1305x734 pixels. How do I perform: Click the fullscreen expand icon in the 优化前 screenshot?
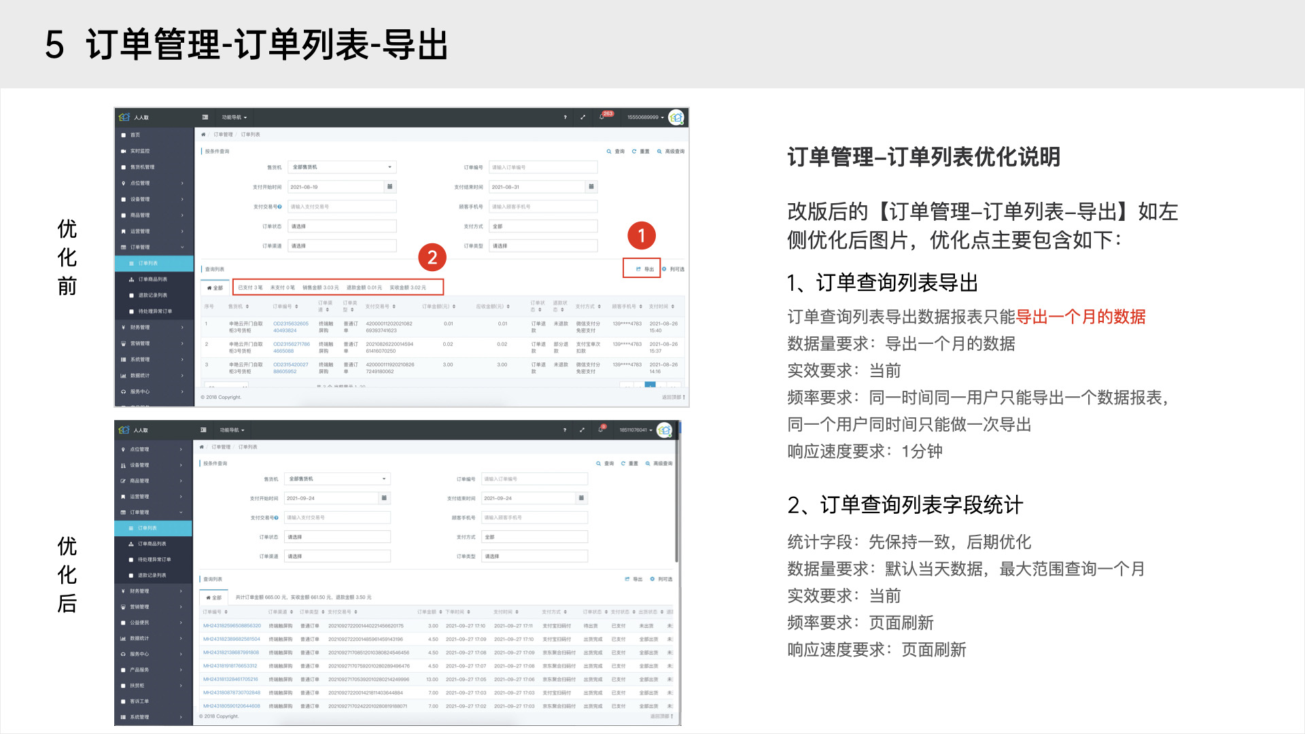coord(582,118)
